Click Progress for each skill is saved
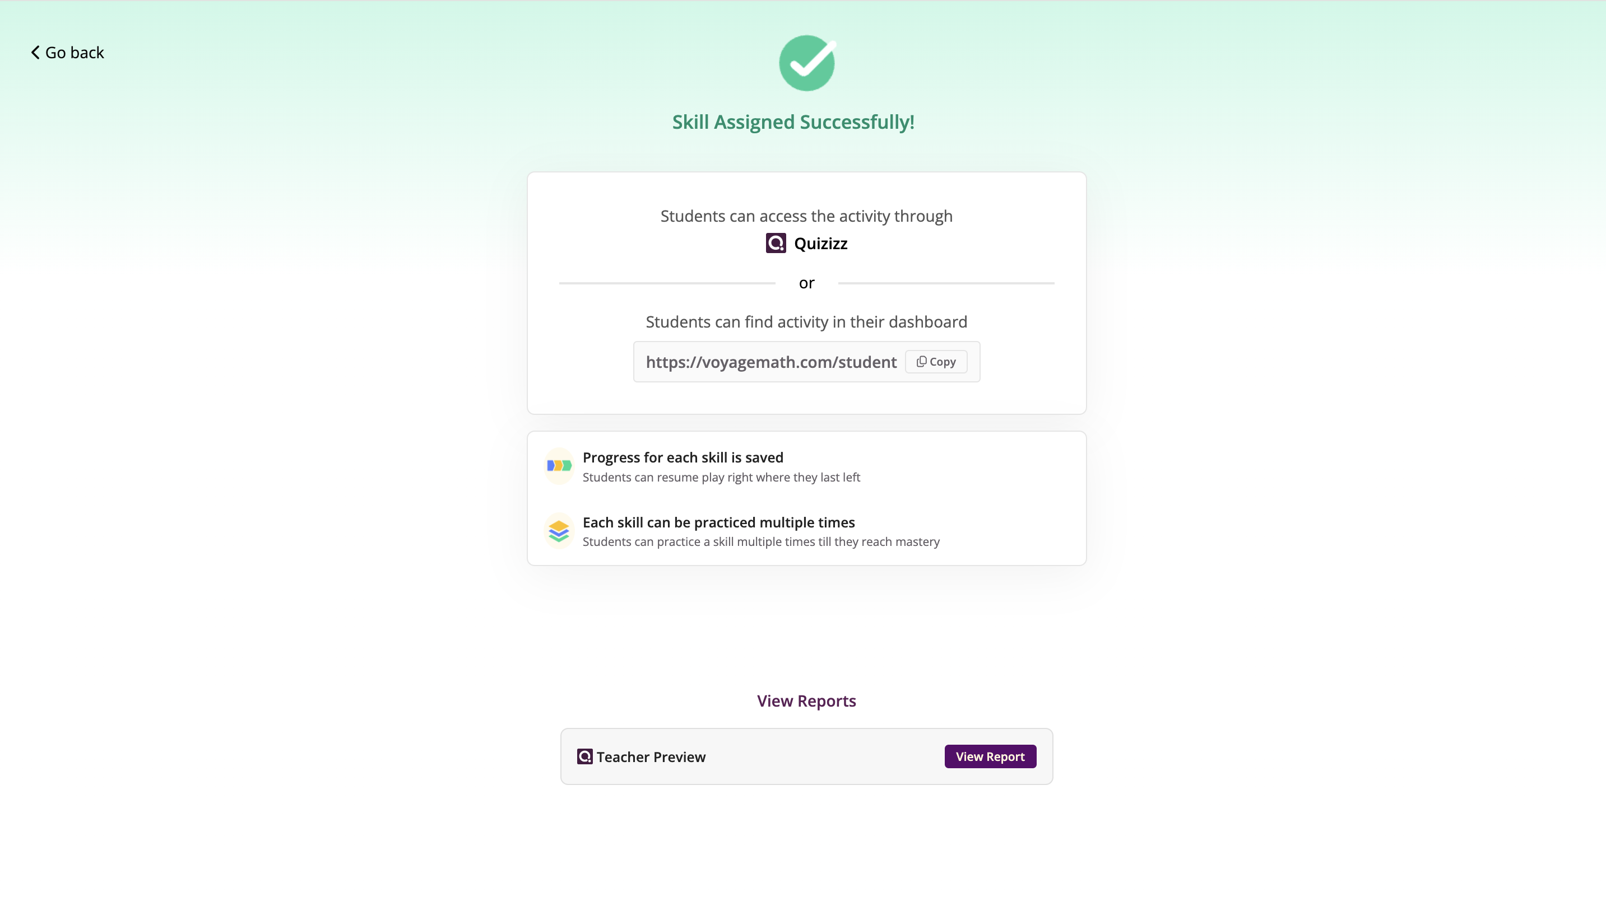This screenshot has height=897, width=1606. pos(683,457)
